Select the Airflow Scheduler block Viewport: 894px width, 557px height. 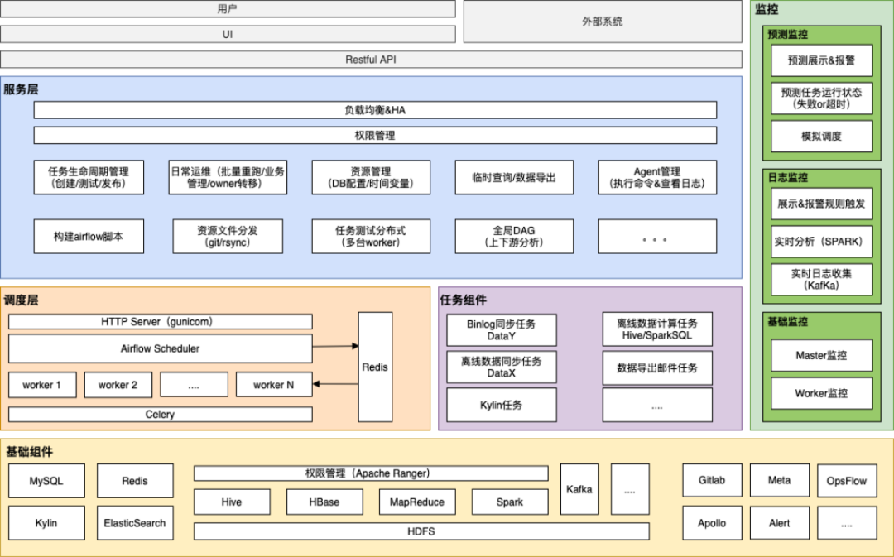tap(159, 348)
